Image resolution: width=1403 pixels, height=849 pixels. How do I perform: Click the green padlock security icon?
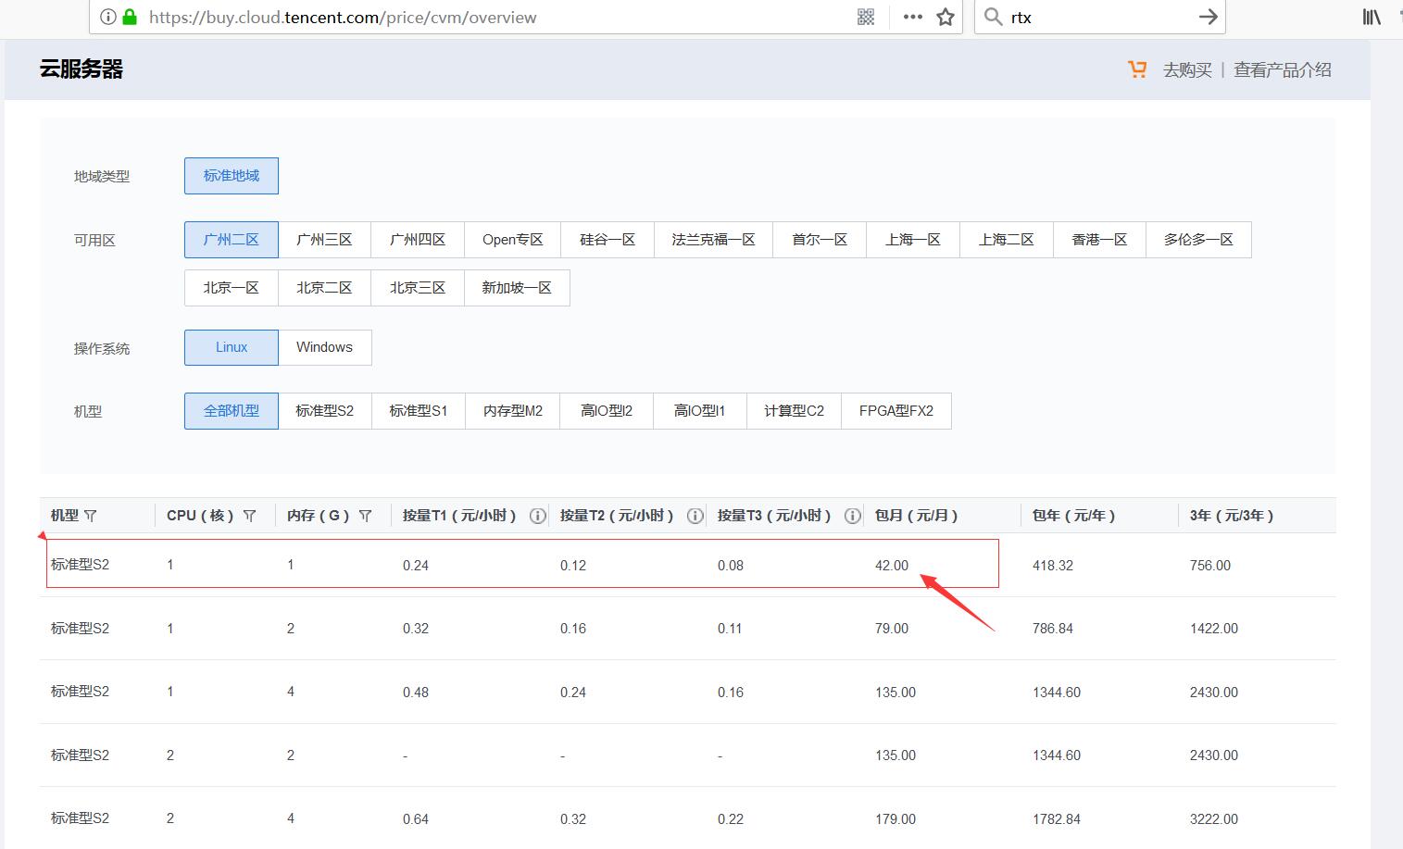pos(130,17)
